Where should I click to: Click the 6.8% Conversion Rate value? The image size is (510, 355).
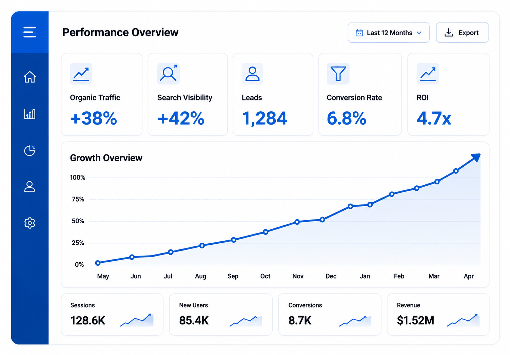[x=347, y=118]
